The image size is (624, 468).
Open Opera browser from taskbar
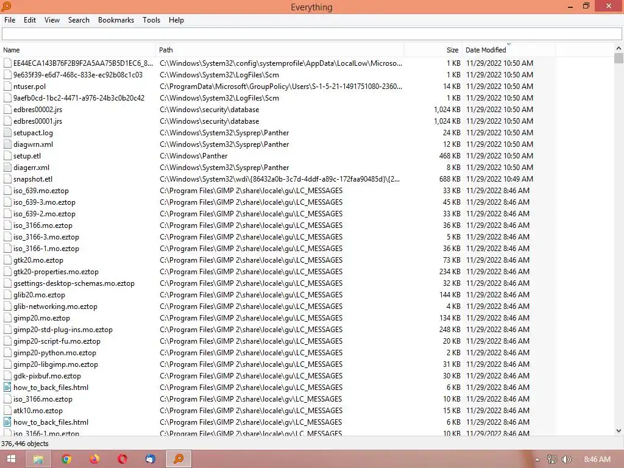[x=122, y=459]
